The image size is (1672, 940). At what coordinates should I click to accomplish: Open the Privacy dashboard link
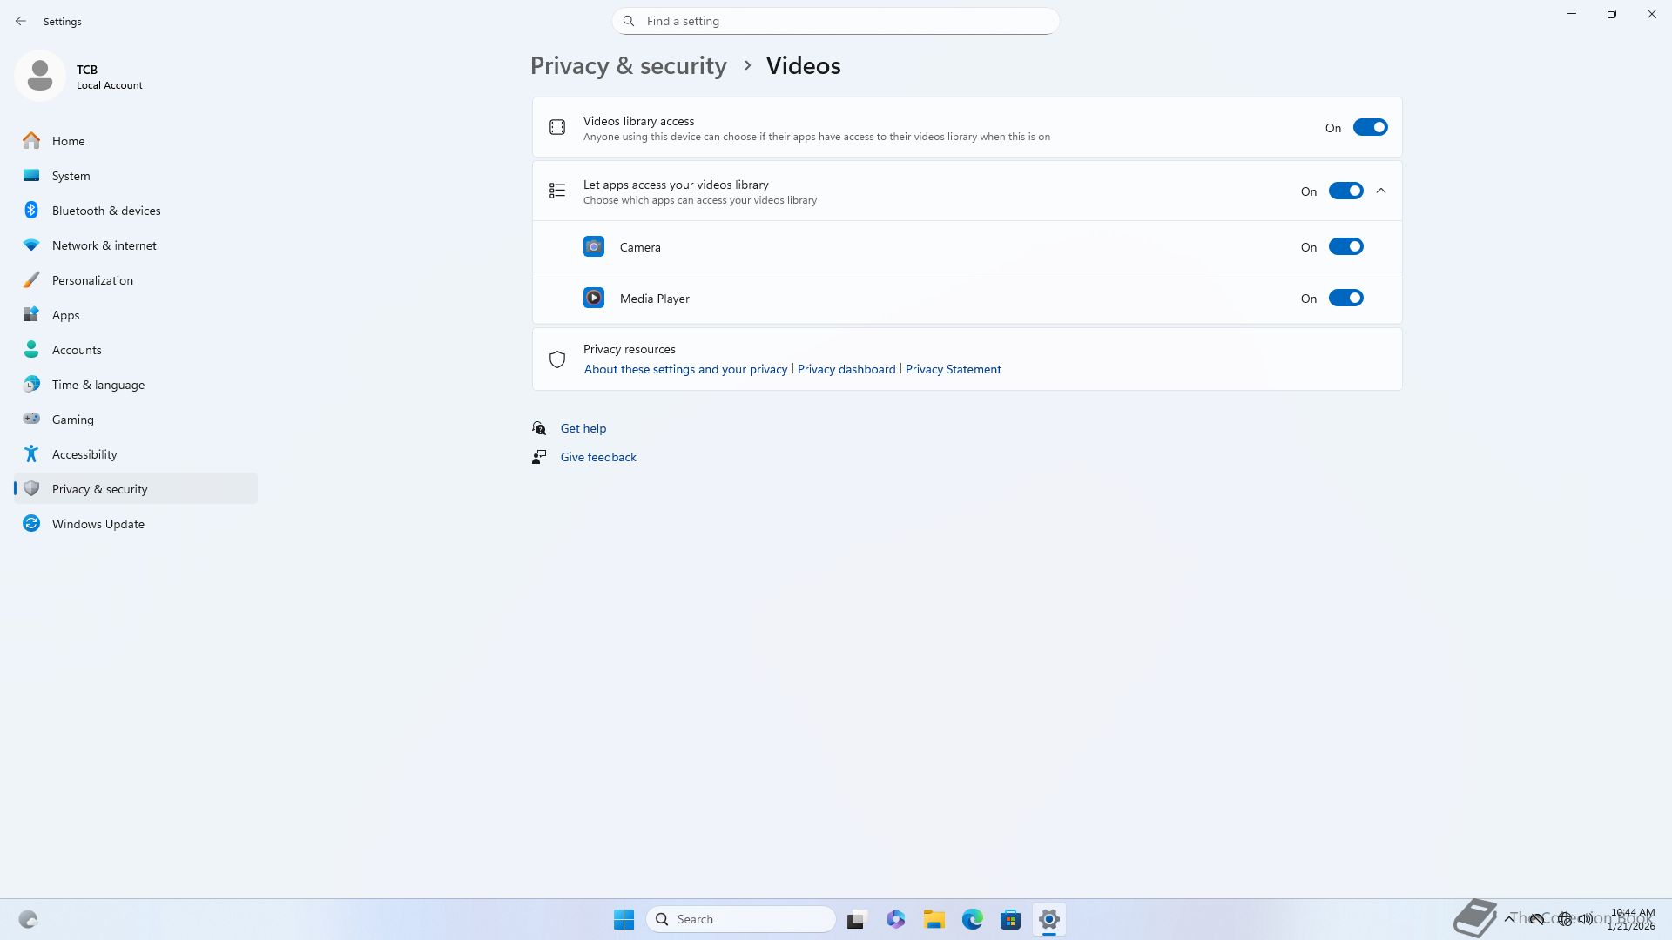(846, 369)
